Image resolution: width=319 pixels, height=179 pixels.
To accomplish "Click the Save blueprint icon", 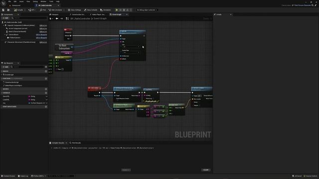I will [x=3, y=10].
